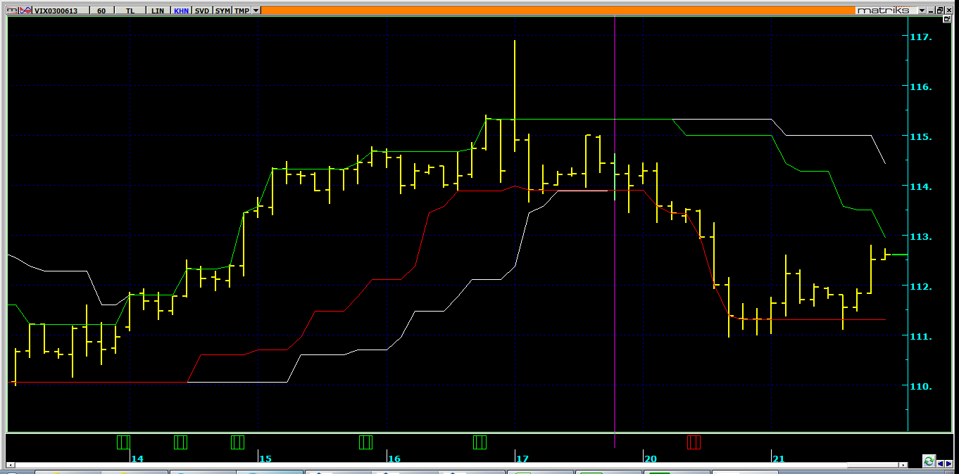Screen dimensions: 959x474
Task: Click the horizontal scrollbar right arrow
Action: 903,465
